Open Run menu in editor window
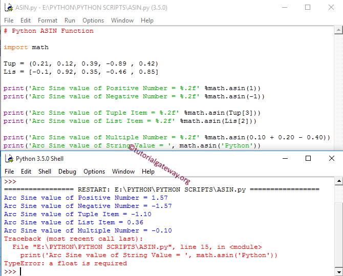The width and height of the screenshot is (343, 276). pos(70,20)
